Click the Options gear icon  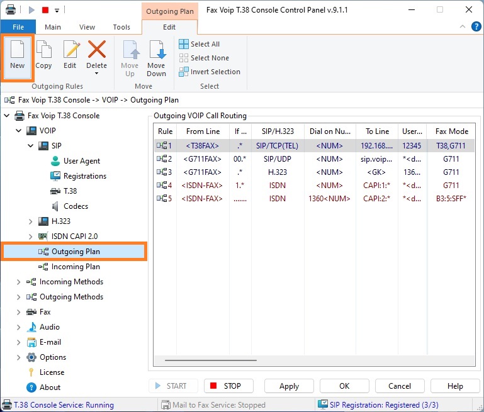[x=31, y=357]
